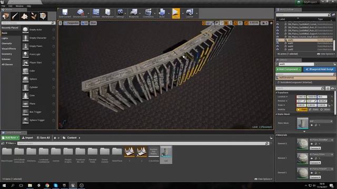The width and height of the screenshot is (337, 189).
Task: Open Element 0 Textures dropdown
Action: (315, 148)
